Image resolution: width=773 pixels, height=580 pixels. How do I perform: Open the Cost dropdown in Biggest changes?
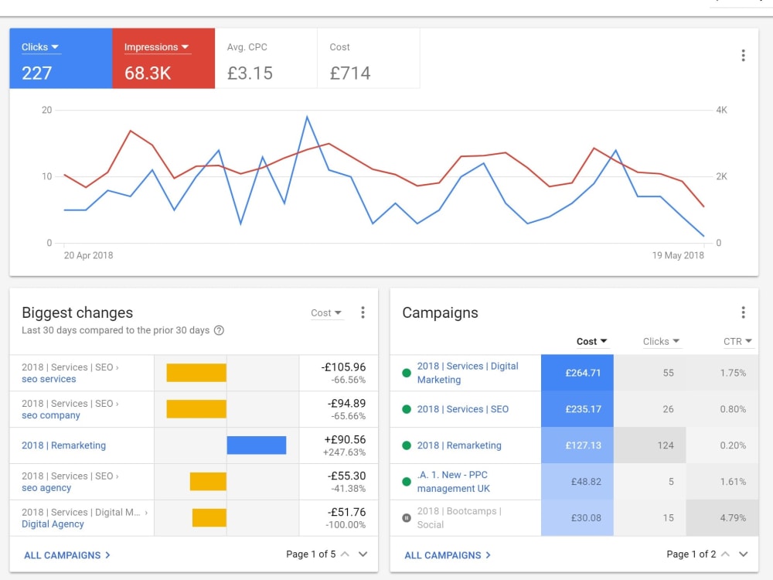click(326, 312)
